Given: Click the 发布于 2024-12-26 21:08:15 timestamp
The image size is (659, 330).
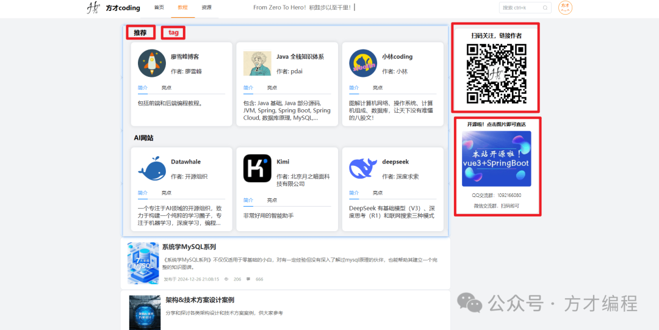Looking at the screenshot, I should [x=191, y=279].
